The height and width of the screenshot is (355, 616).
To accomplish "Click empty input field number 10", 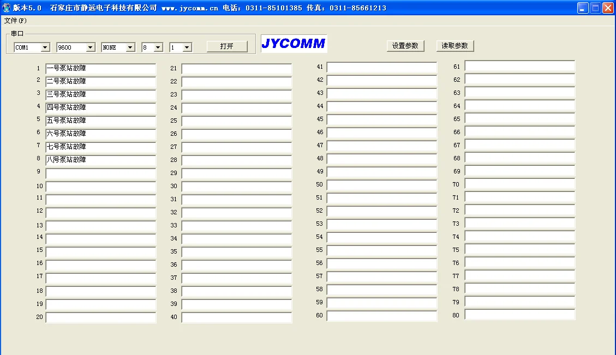I will (x=100, y=186).
